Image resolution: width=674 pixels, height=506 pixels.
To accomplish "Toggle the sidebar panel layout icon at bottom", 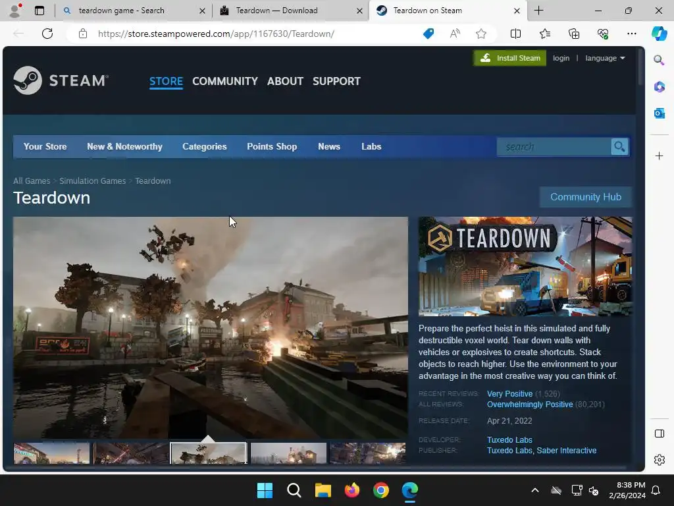I will pos(659,434).
